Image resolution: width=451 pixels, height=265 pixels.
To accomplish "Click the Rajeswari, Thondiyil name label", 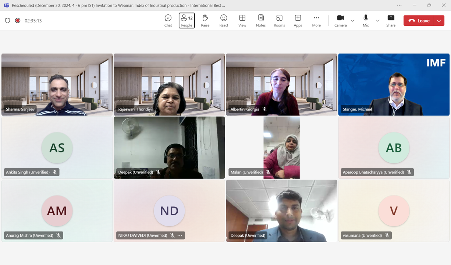I will (x=135, y=109).
